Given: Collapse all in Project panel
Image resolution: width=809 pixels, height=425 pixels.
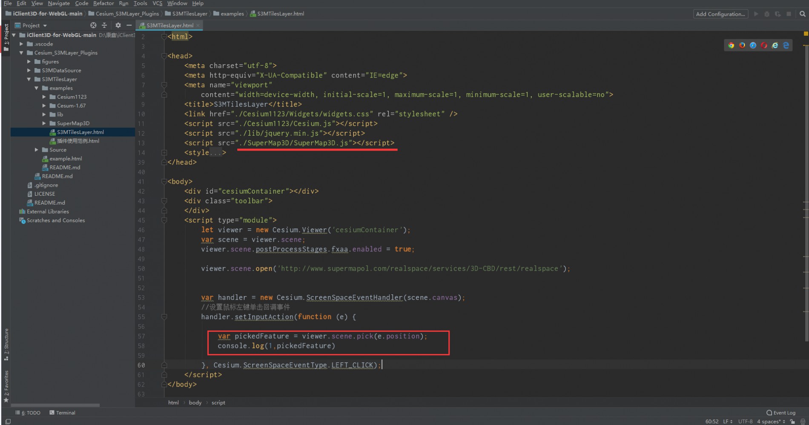Looking at the screenshot, I should (x=104, y=26).
